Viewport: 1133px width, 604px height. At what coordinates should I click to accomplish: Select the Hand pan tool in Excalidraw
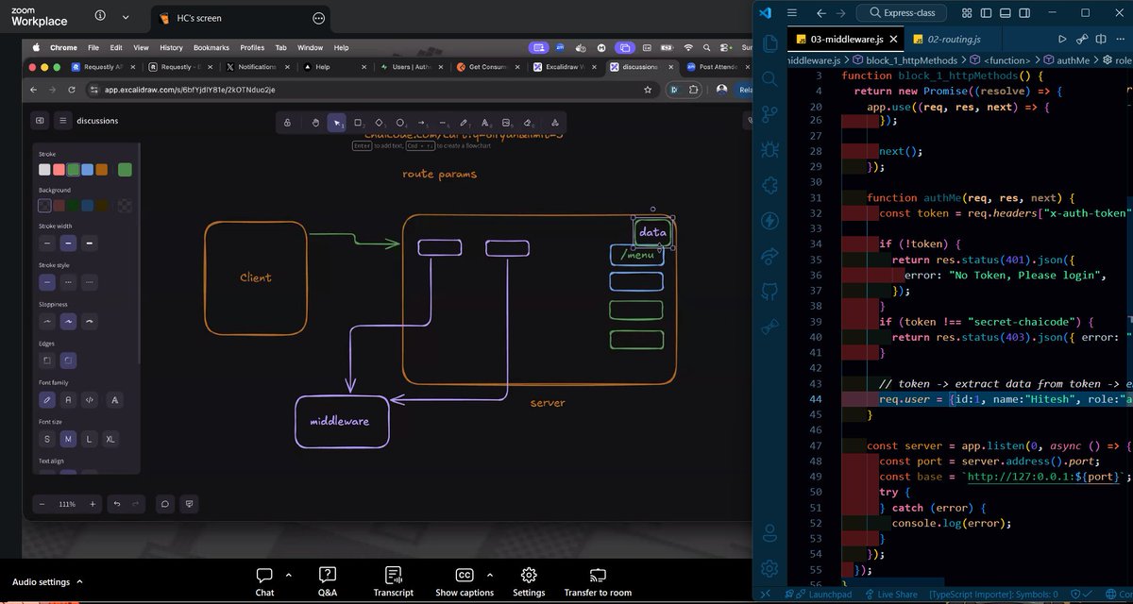(314, 123)
